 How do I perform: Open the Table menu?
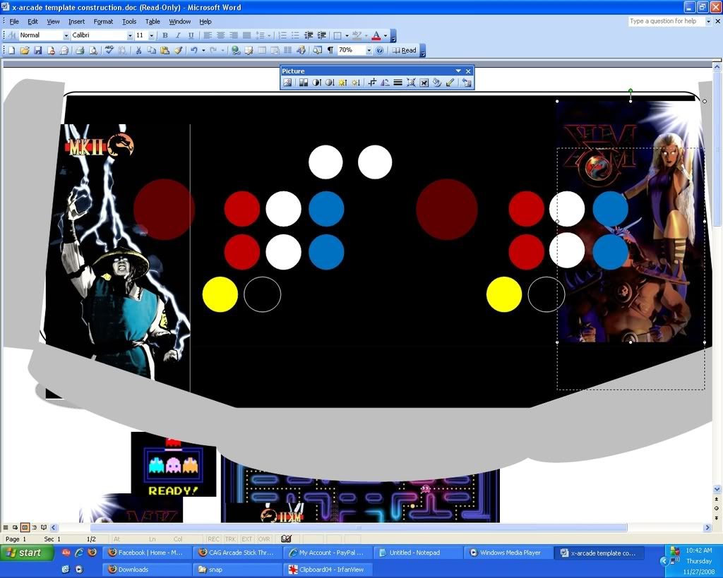point(153,22)
